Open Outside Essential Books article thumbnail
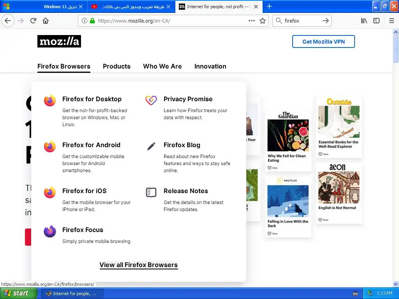Screen dimensions: 399x299 339,122
